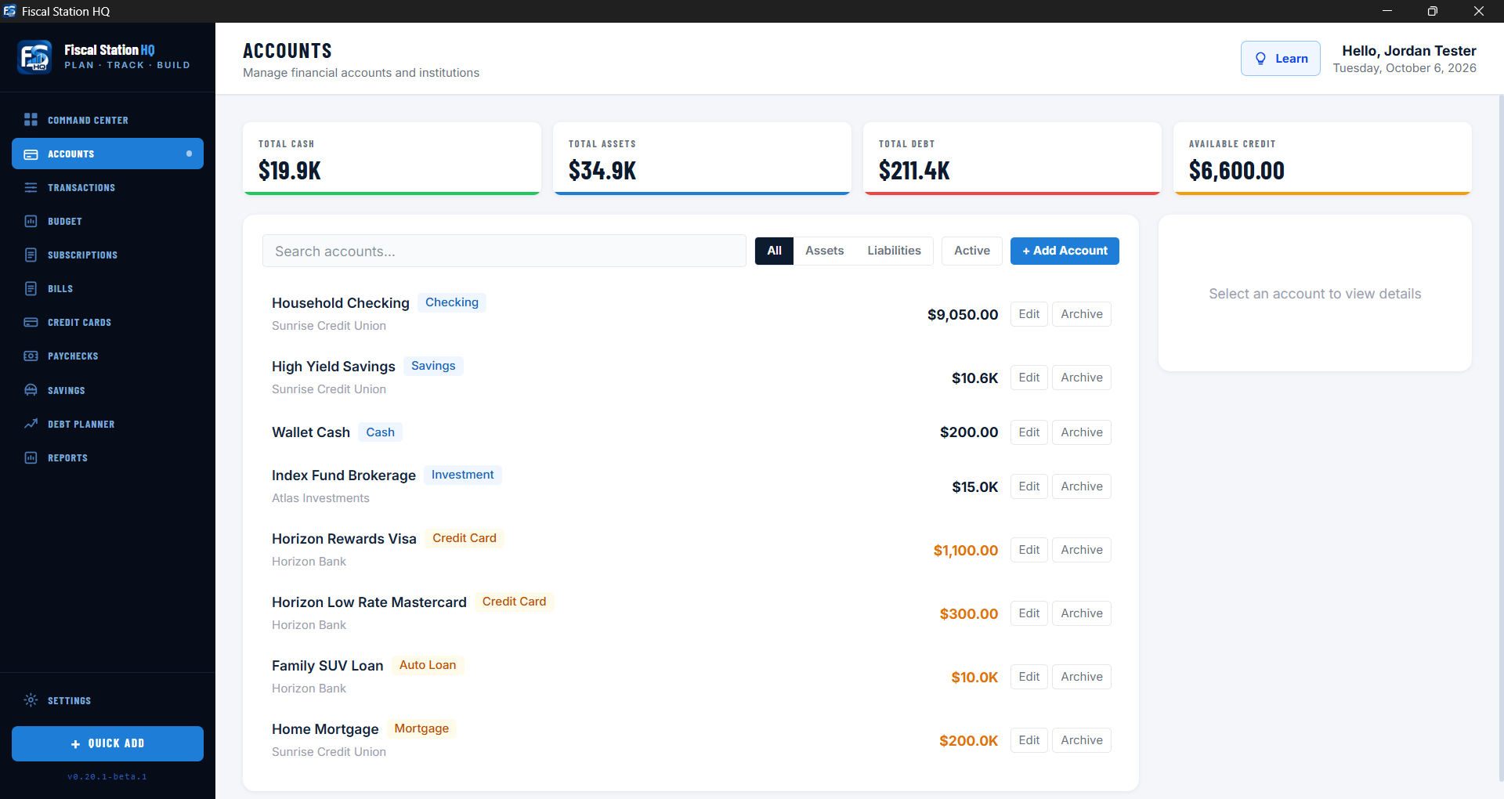
Task: Toggle the Active accounts filter
Action: 971,251
